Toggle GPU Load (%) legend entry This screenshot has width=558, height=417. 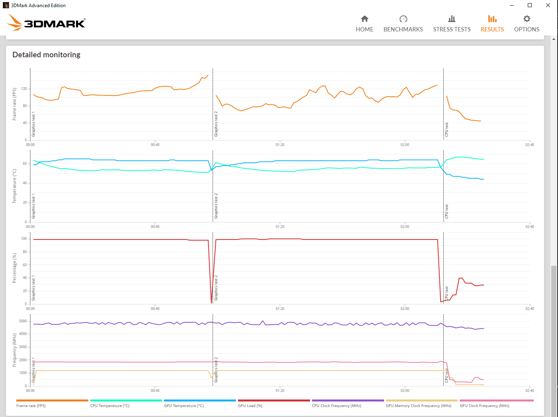tap(250, 406)
